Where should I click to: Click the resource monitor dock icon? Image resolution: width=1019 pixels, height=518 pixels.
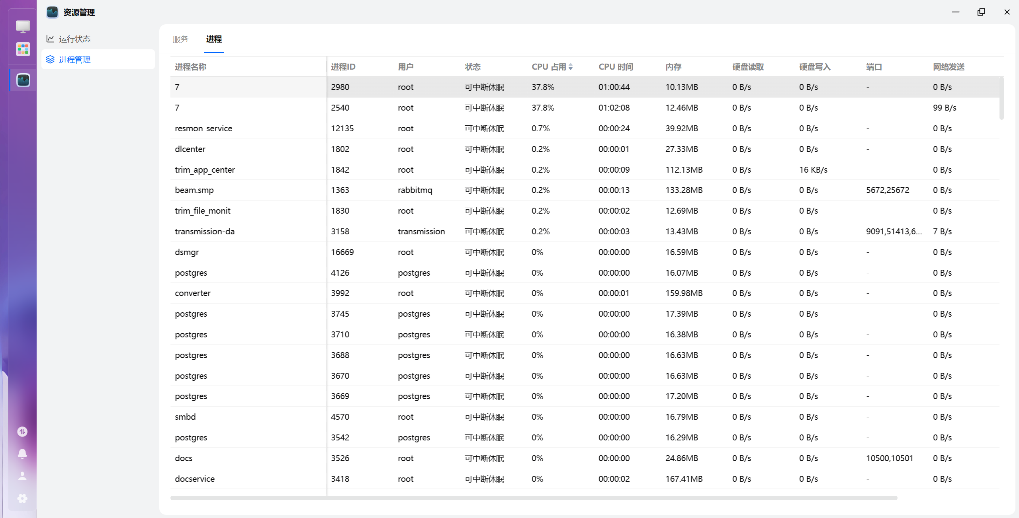pyautogui.click(x=23, y=80)
